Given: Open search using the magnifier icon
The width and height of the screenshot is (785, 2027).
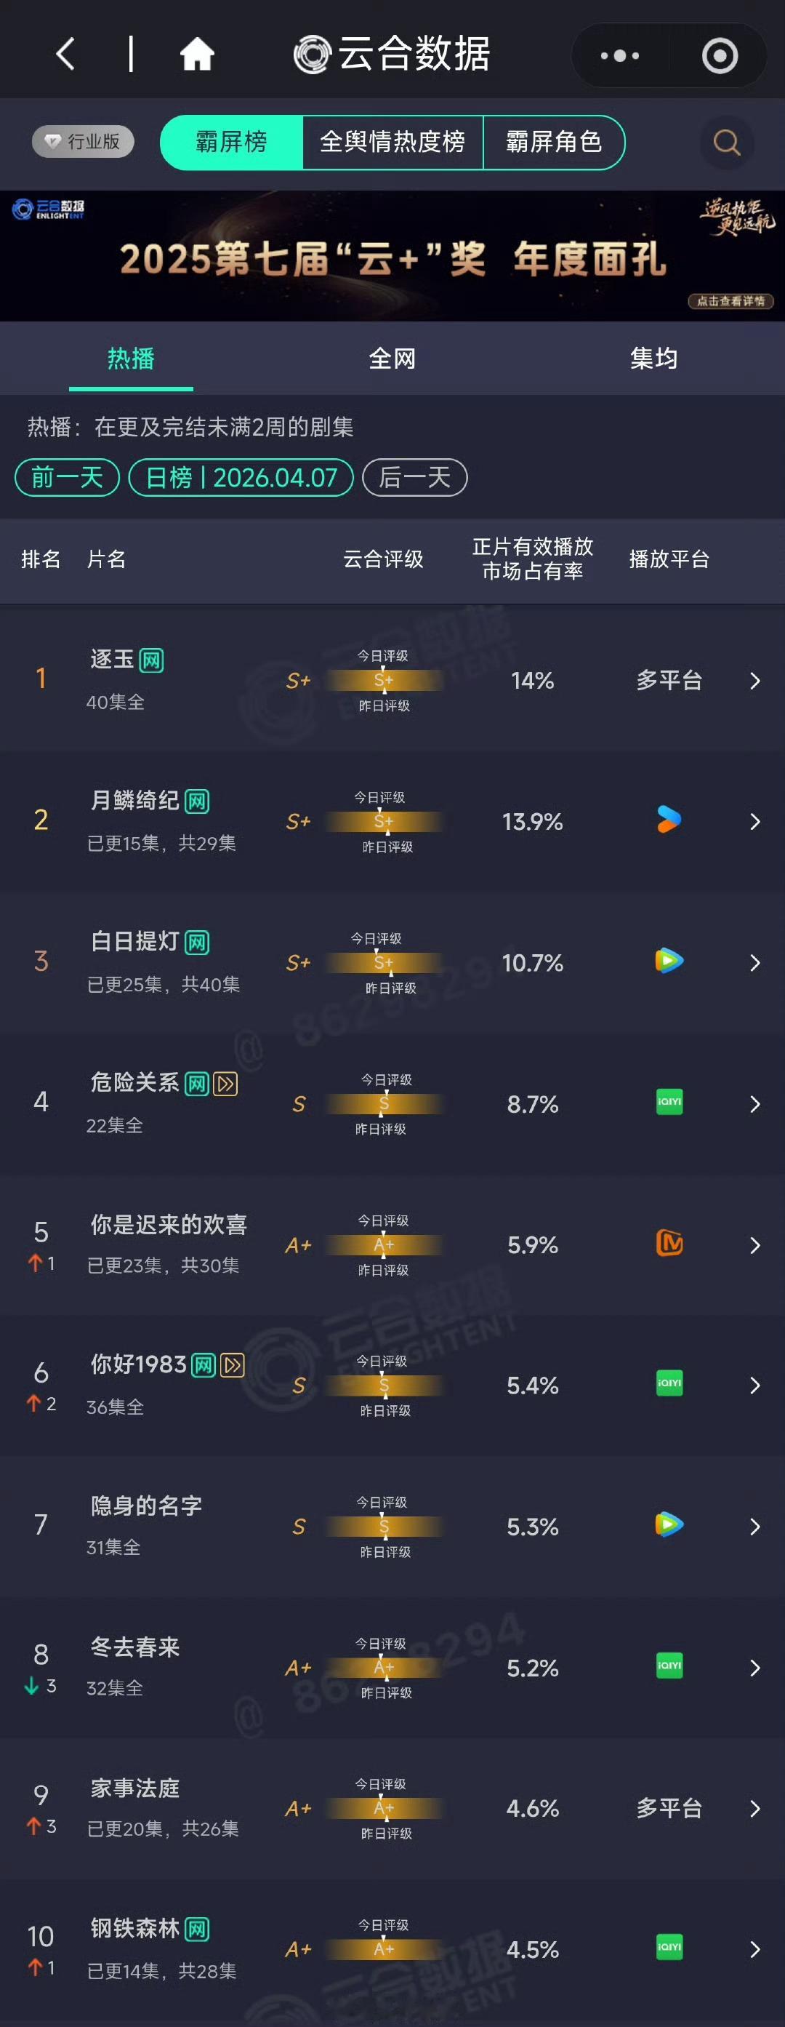Looking at the screenshot, I should 725,143.
